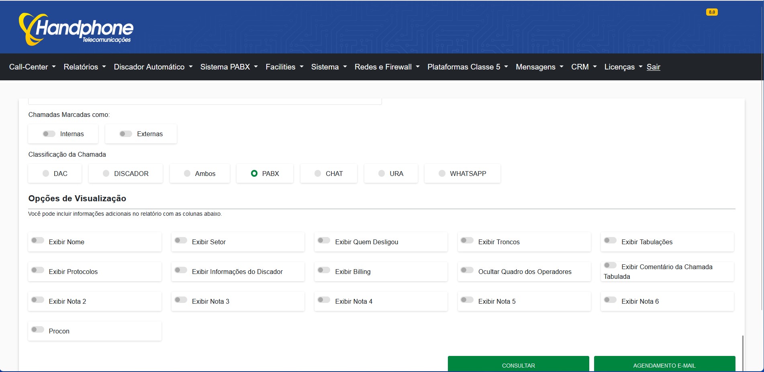The width and height of the screenshot is (764, 372).
Task: Turn on Exibir Quem Desligou switch
Action: 324,241
